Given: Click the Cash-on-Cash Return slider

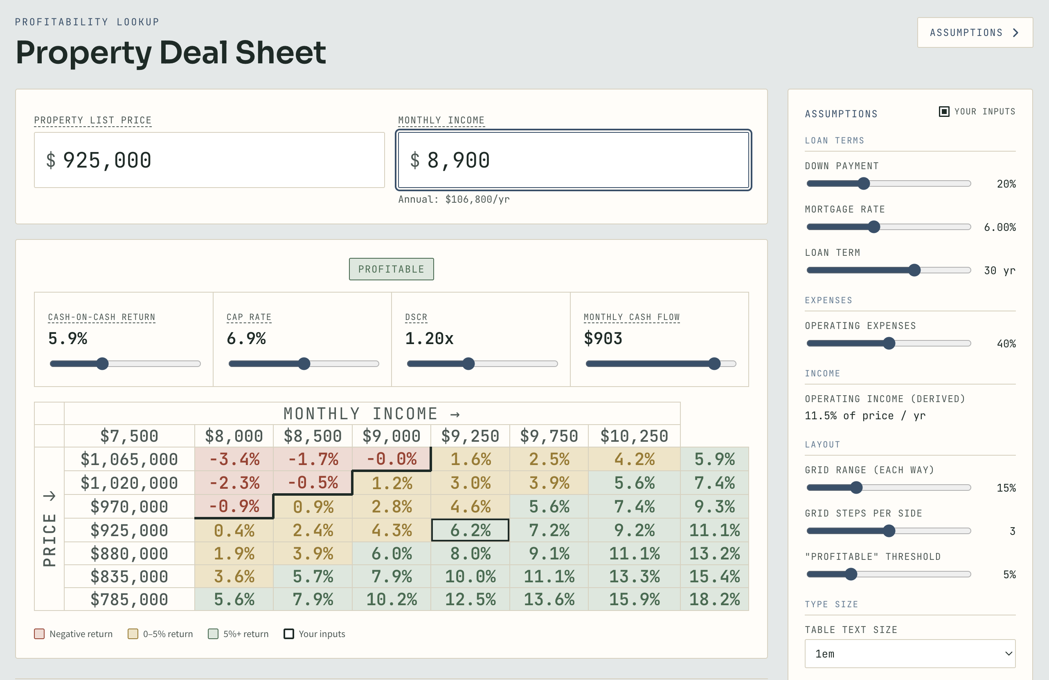Looking at the screenshot, I should [125, 364].
